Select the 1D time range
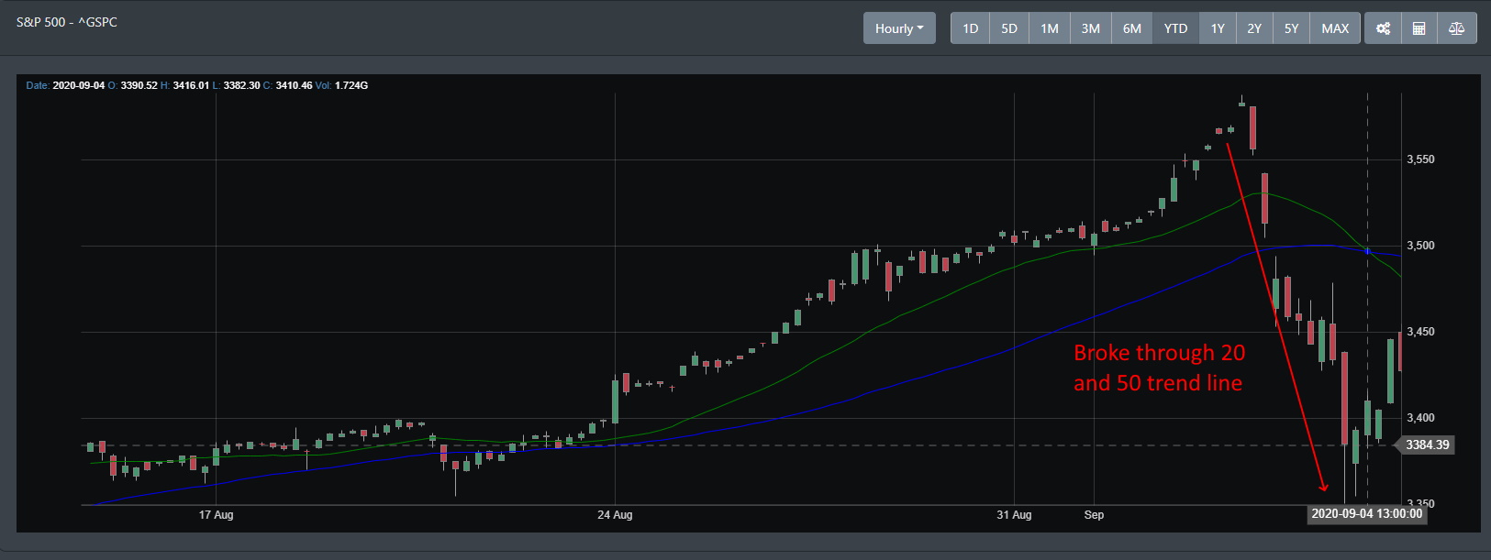 tap(970, 28)
